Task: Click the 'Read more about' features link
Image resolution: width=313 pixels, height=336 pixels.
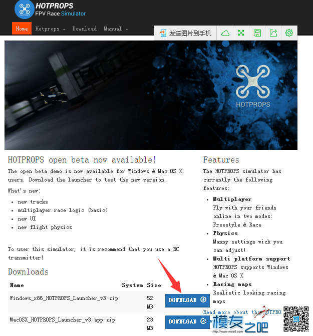Action: 242,312
